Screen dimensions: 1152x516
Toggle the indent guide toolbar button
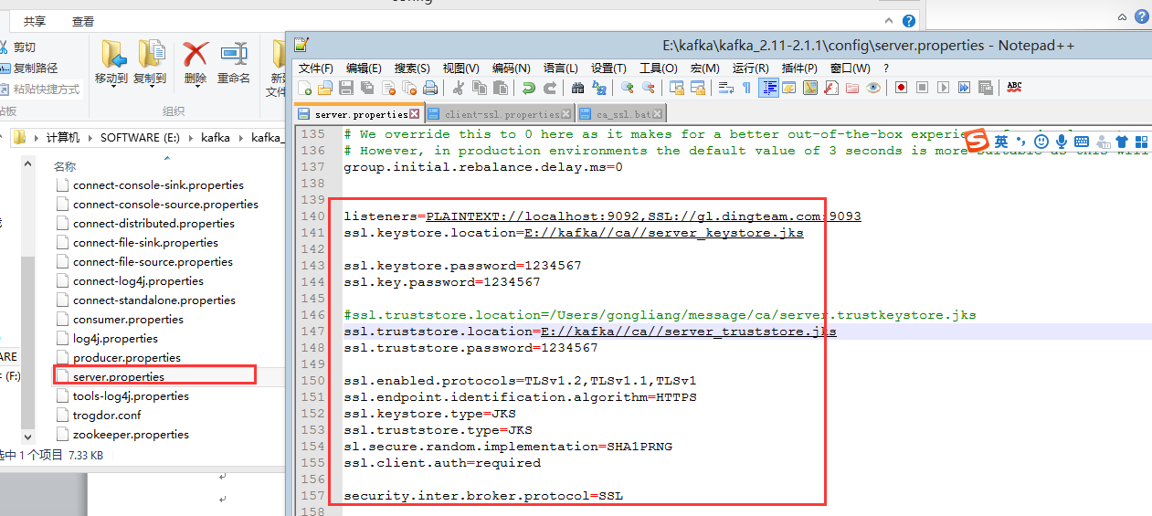769,88
